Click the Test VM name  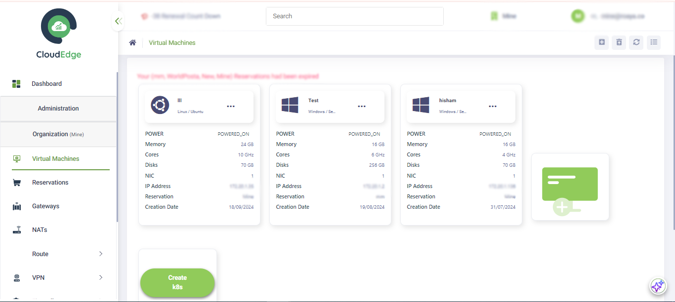(313, 100)
